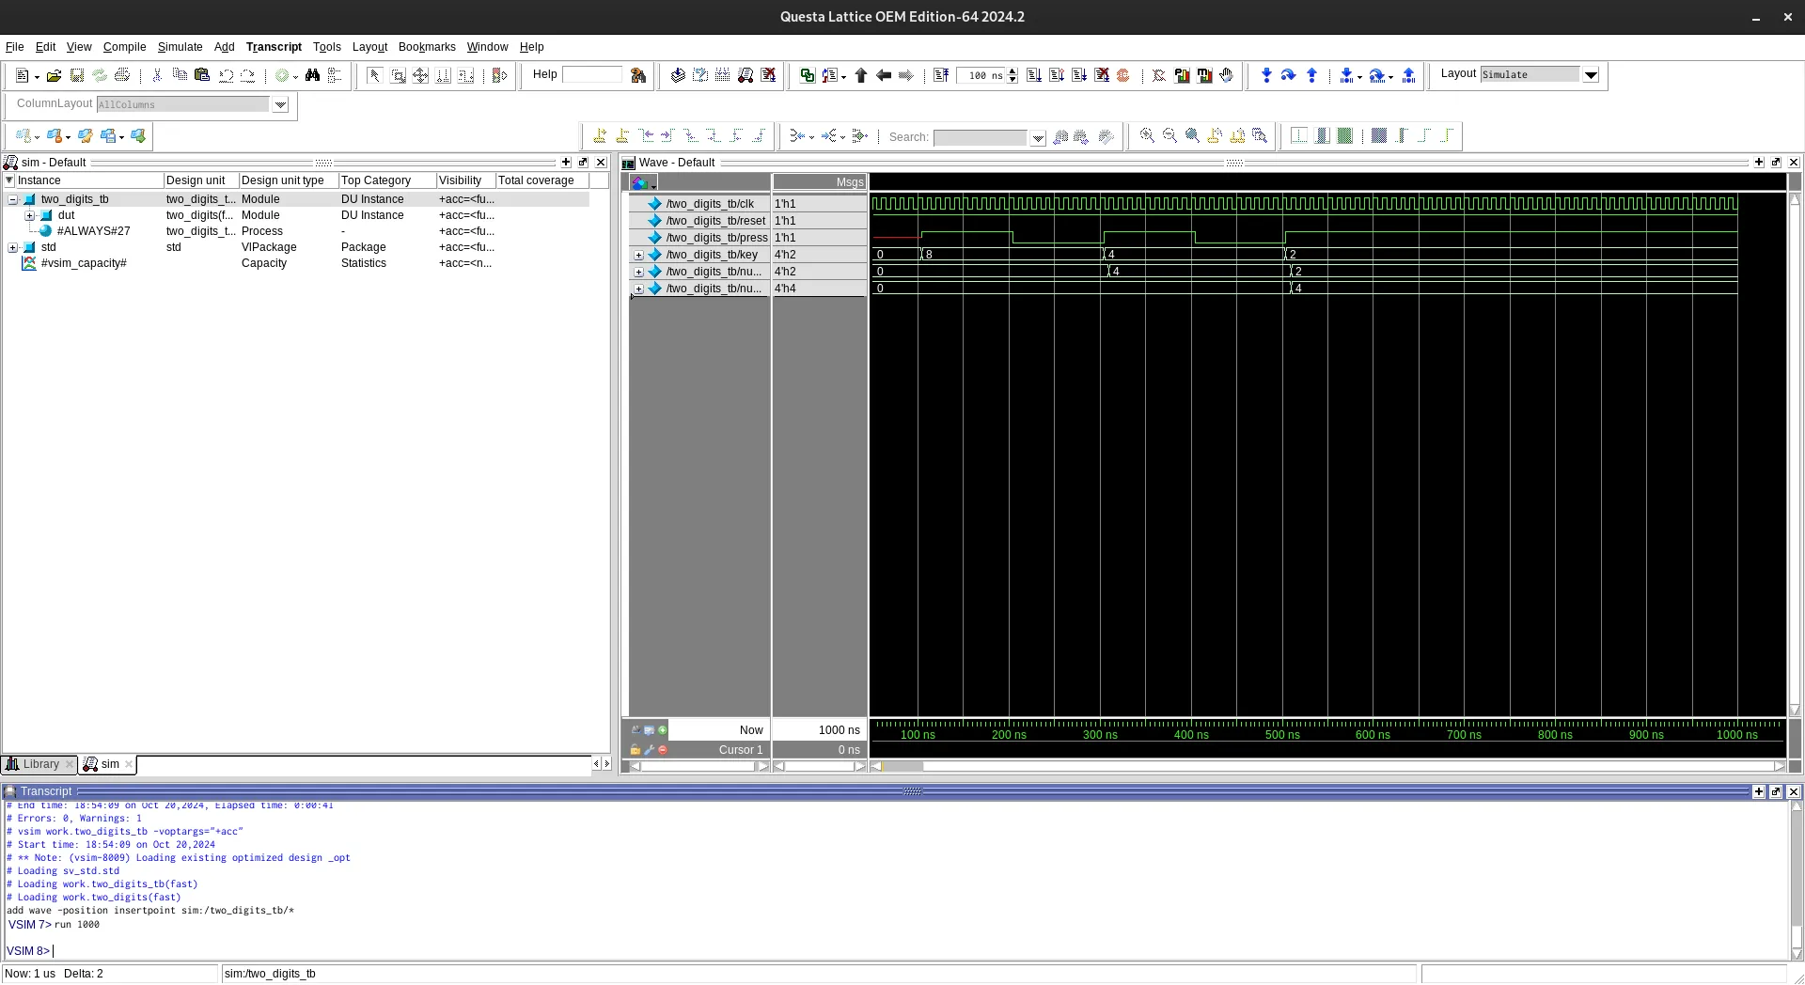Open Find with the binoculars icon

pos(313,75)
